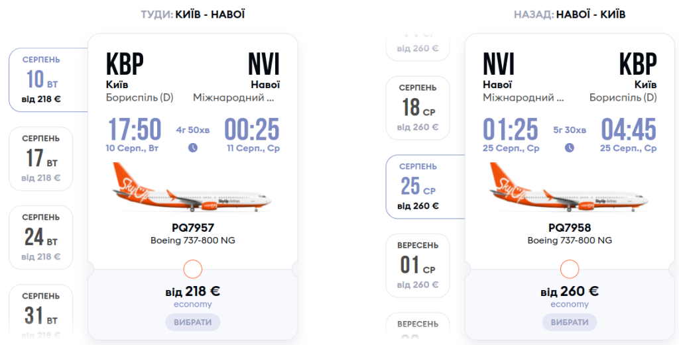Screen dimensions: 679x345
Task: Click the clock icon under 4г 50хв duration
Action: pyautogui.click(x=192, y=148)
